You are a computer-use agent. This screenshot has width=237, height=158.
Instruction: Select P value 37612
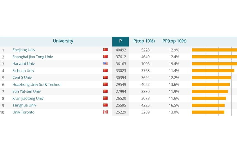tap(121, 57)
